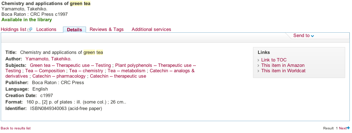Open the Holdings list link
352x133 pixels.
tap(13, 29)
